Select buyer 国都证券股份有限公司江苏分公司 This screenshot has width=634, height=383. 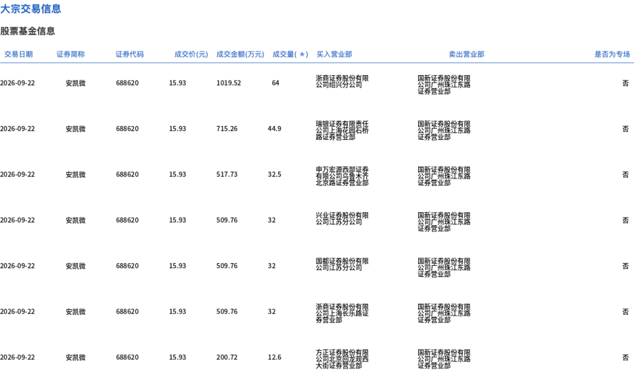(x=342, y=264)
